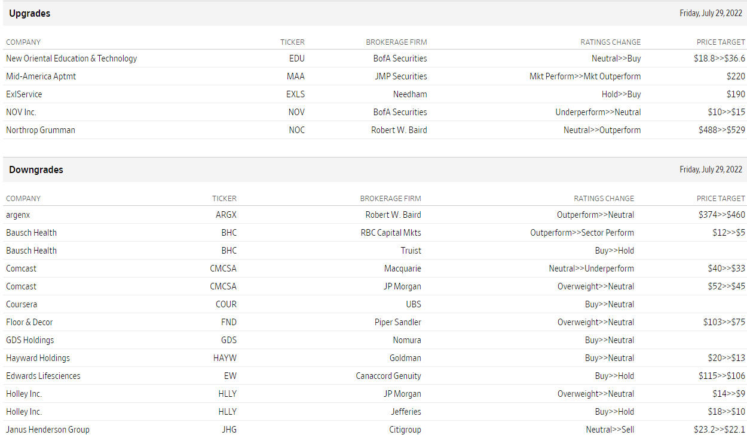Click the NOC ticker symbol
The height and width of the screenshot is (435, 747).
(x=296, y=130)
